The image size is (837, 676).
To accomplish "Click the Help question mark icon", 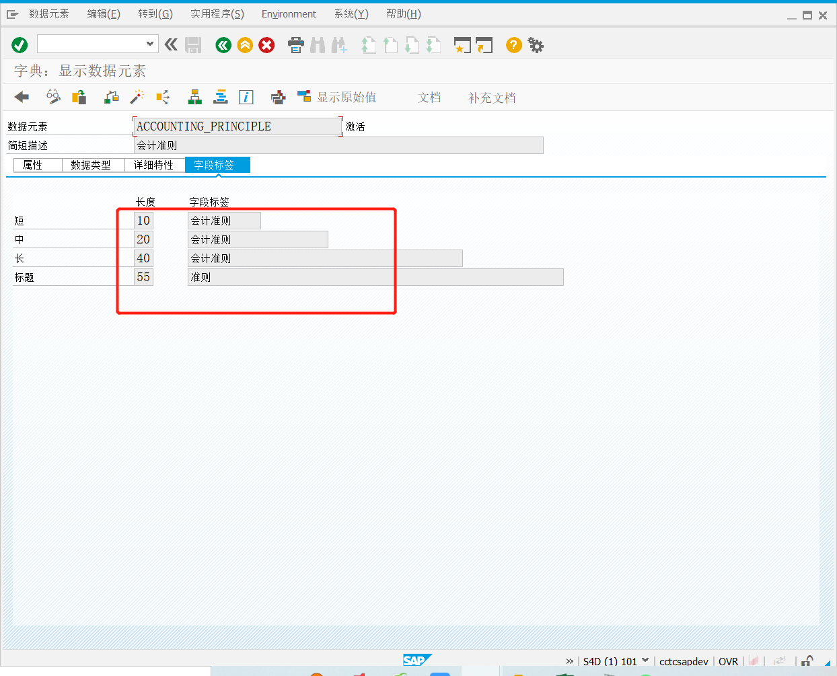I will tap(513, 45).
